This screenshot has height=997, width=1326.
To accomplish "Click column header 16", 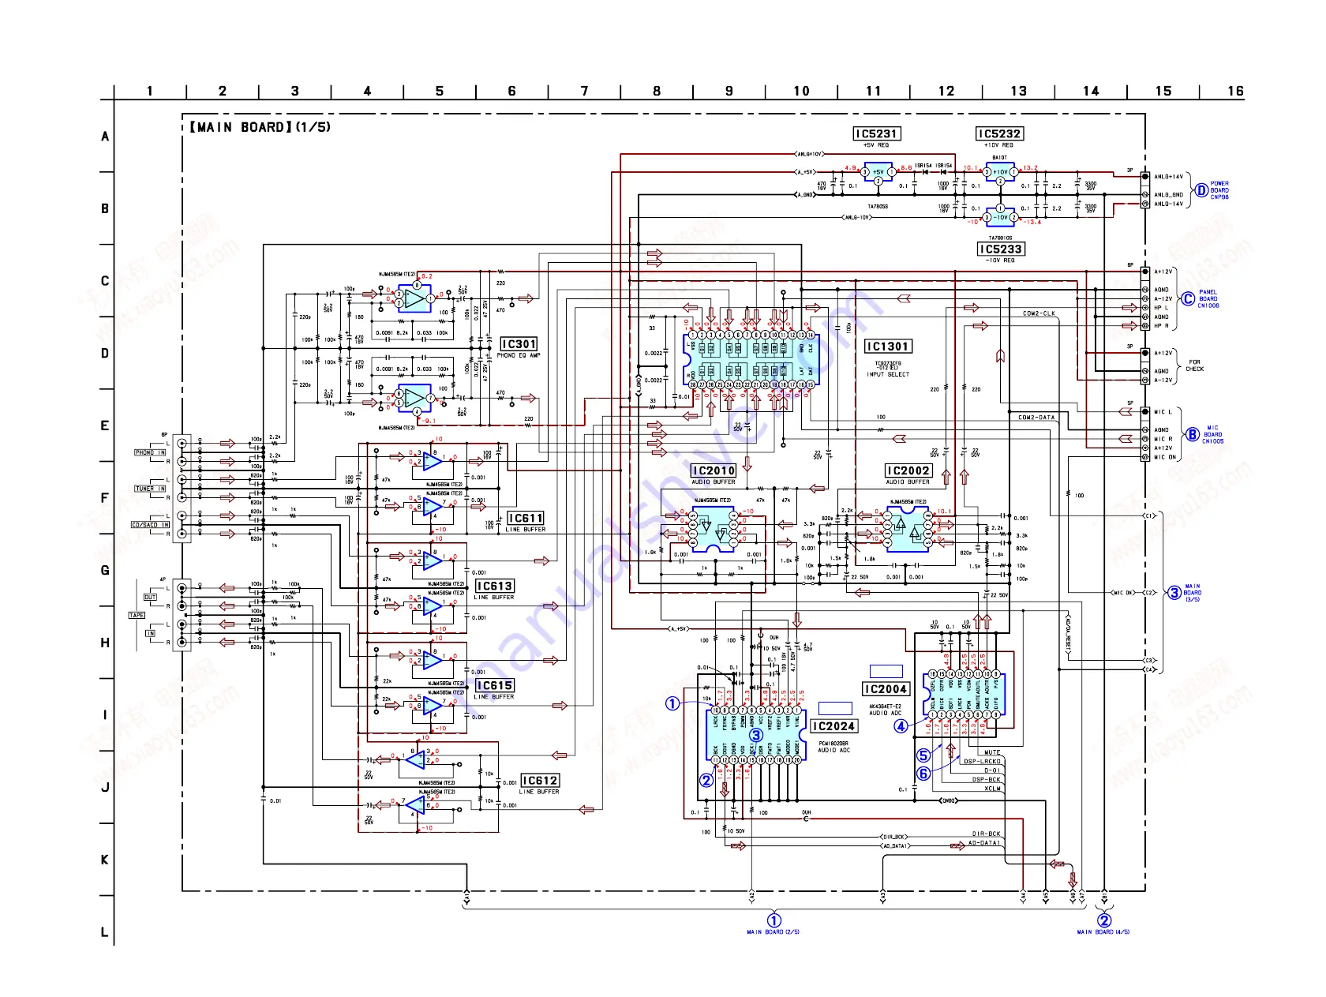I will (1236, 92).
